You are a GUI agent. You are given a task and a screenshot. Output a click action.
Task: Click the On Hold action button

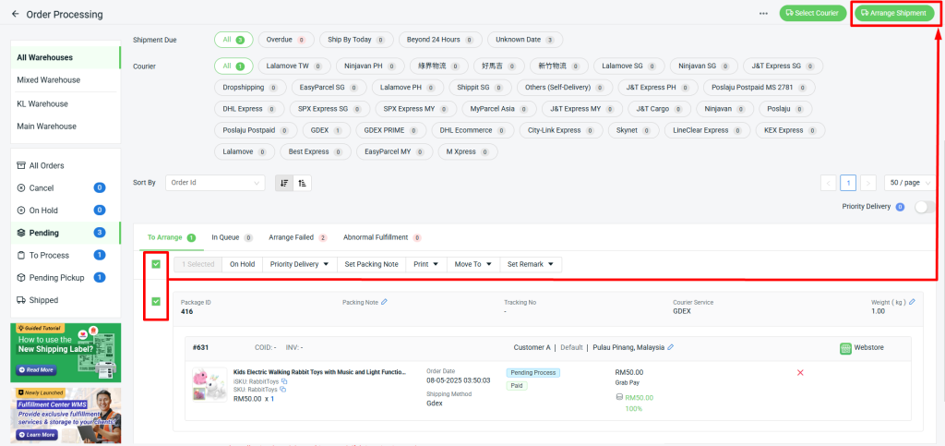[x=243, y=264]
